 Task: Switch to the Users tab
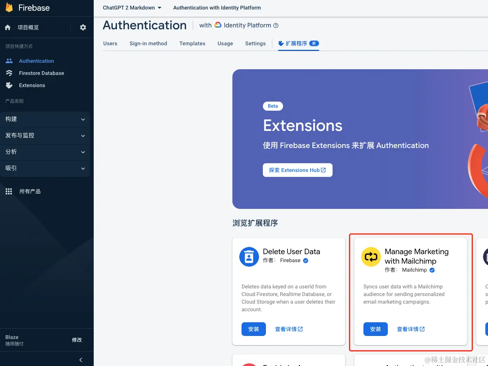click(110, 43)
